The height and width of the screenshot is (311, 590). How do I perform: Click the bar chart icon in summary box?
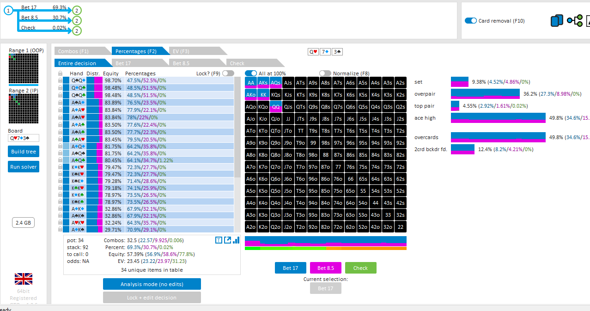tap(236, 240)
